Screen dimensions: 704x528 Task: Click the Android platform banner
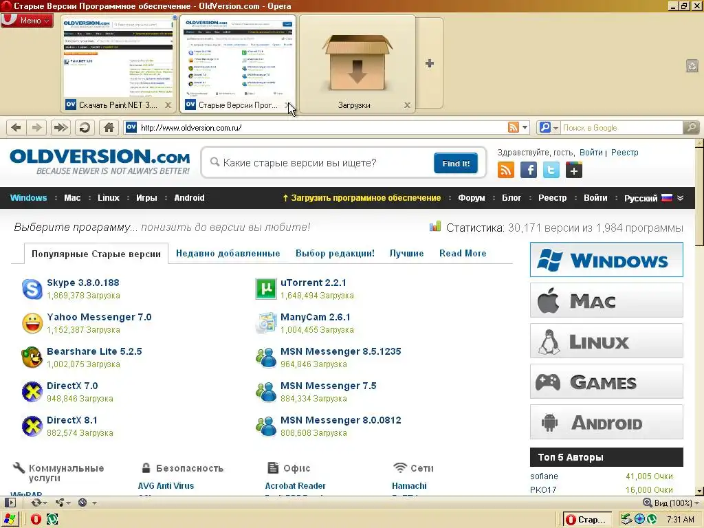606,422
